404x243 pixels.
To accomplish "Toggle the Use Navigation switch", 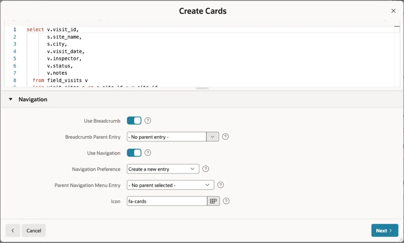I will 134,153.
